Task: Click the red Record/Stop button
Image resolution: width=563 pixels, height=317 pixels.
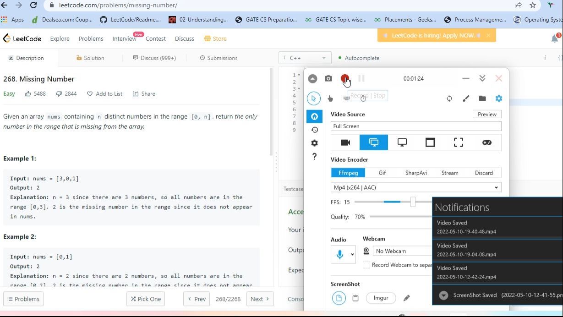Action: 344,79
